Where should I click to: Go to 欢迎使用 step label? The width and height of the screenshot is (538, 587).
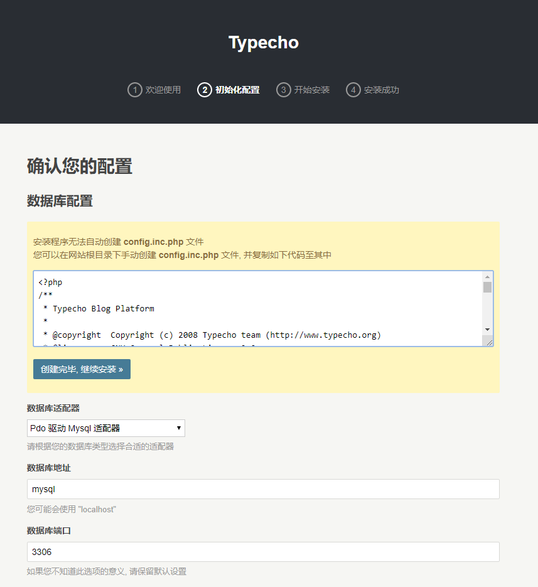[x=163, y=90]
